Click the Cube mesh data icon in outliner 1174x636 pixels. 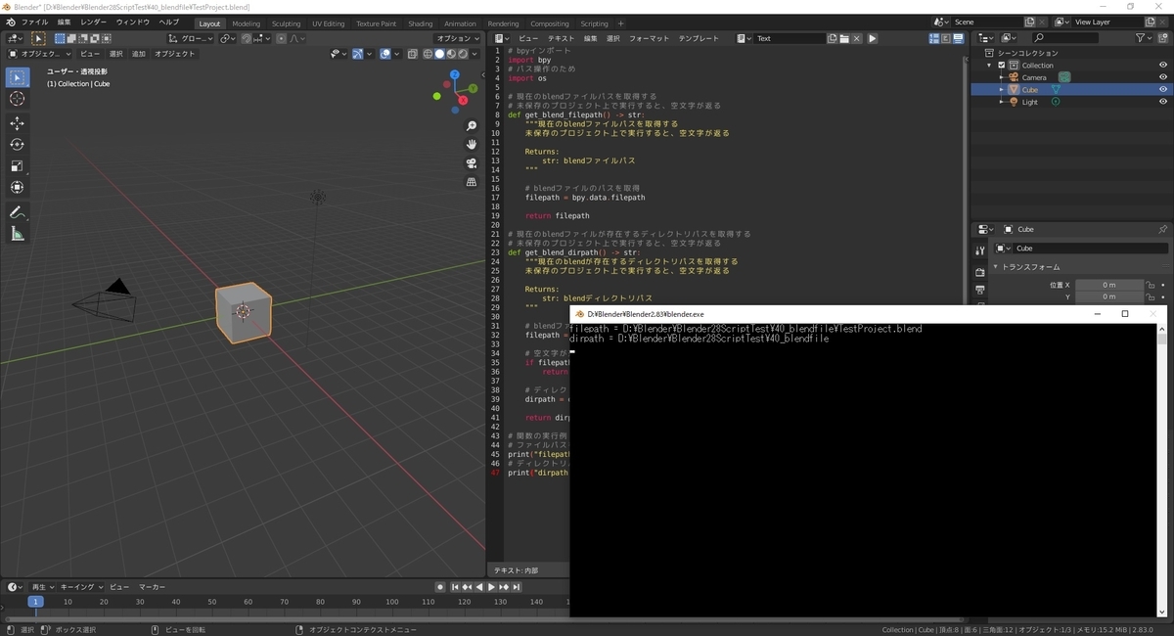1056,89
